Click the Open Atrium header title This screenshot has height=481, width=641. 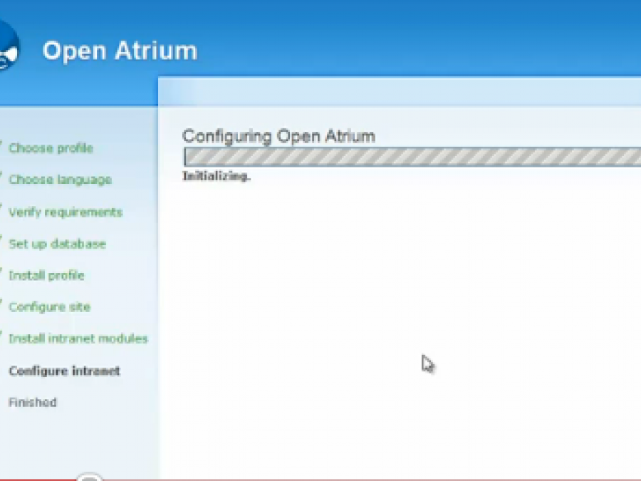click(120, 51)
